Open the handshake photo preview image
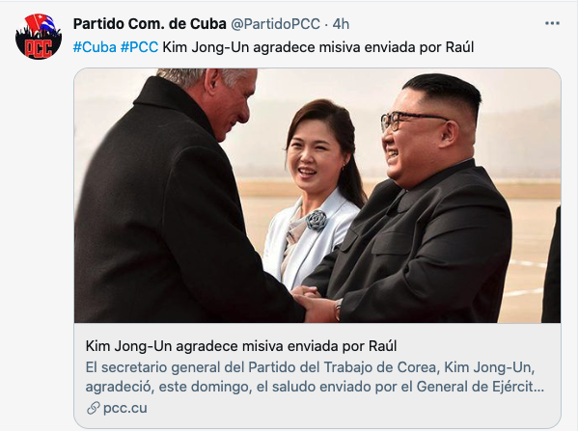The image size is (578, 431). pos(317,195)
